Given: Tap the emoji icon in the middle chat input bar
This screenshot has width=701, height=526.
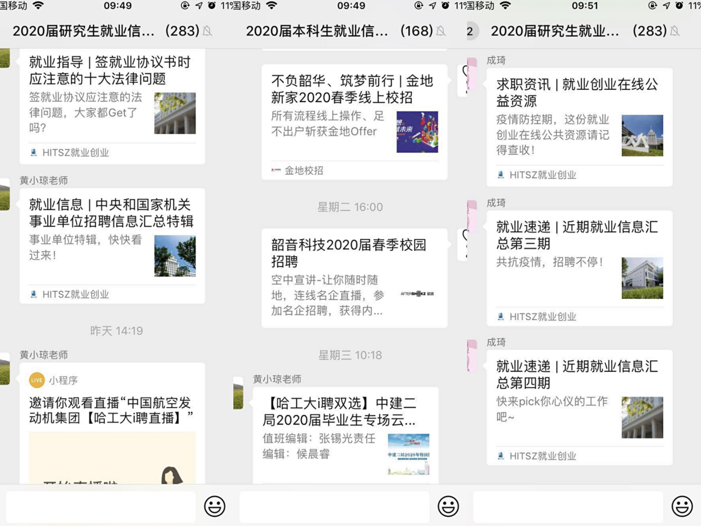Looking at the screenshot, I should (x=448, y=507).
